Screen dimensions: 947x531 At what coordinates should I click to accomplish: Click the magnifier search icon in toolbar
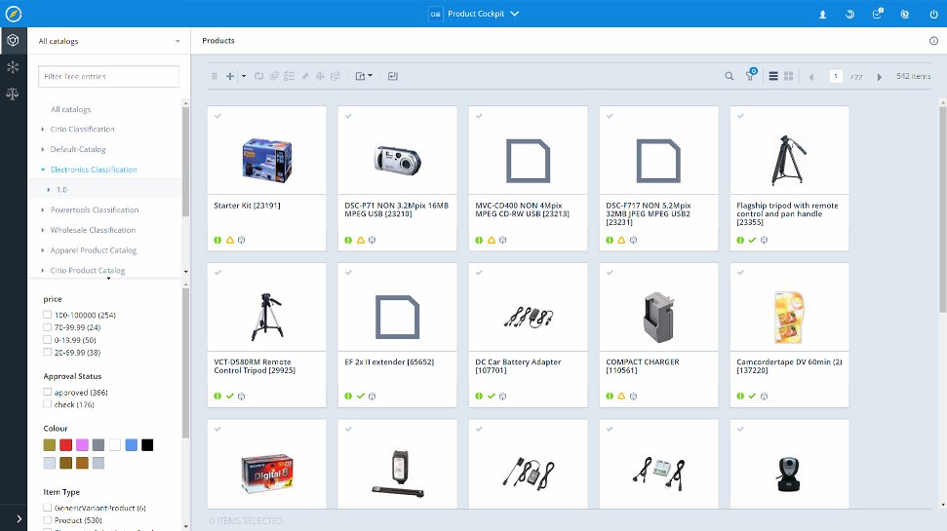[729, 76]
